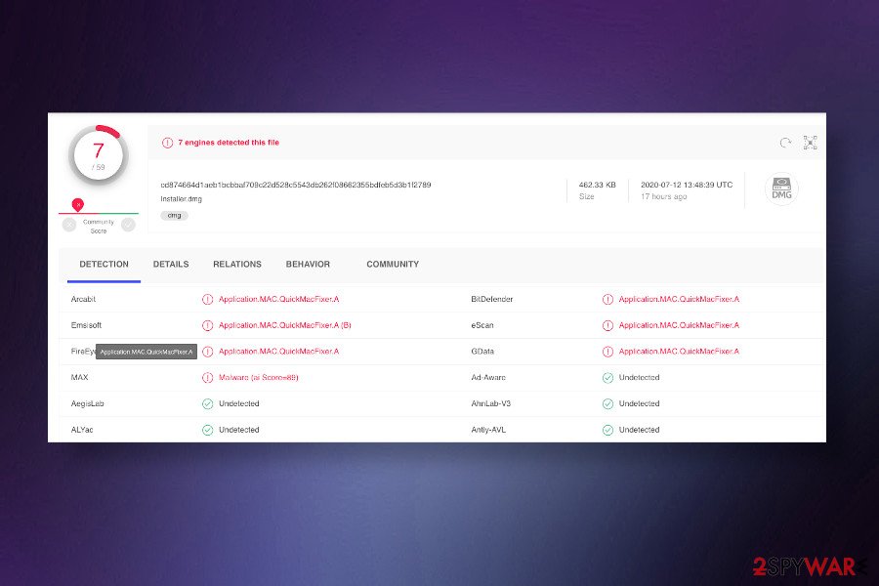The height and width of the screenshot is (586, 879).
Task: Vote negative on the community score
Action: tap(69, 225)
